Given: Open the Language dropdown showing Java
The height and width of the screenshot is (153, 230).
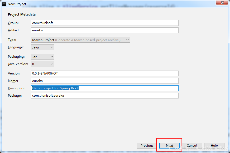Looking at the screenshot, I should (42, 47).
